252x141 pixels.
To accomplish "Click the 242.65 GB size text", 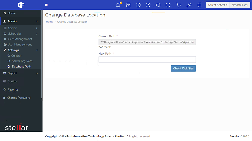I will tap(105, 47).
